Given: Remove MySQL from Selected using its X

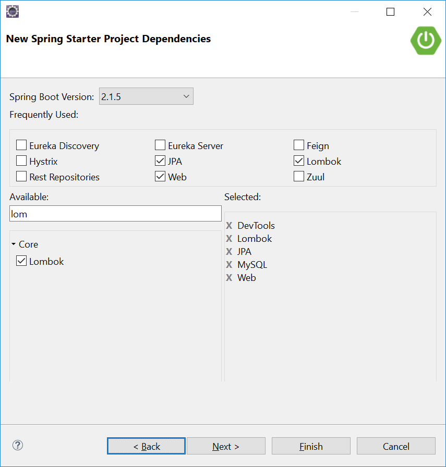Looking at the screenshot, I should 229,264.
